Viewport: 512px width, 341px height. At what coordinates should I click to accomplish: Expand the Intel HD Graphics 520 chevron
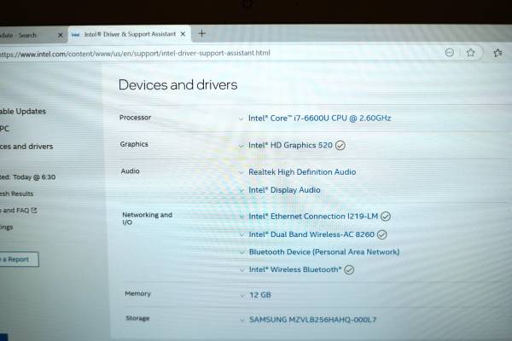coord(241,146)
